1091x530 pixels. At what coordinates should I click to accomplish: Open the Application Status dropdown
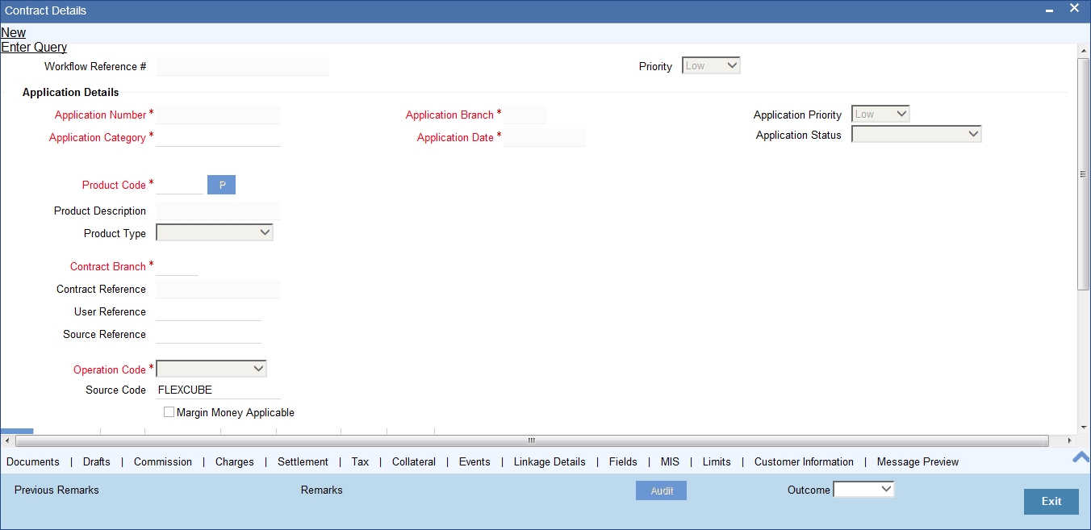[917, 135]
